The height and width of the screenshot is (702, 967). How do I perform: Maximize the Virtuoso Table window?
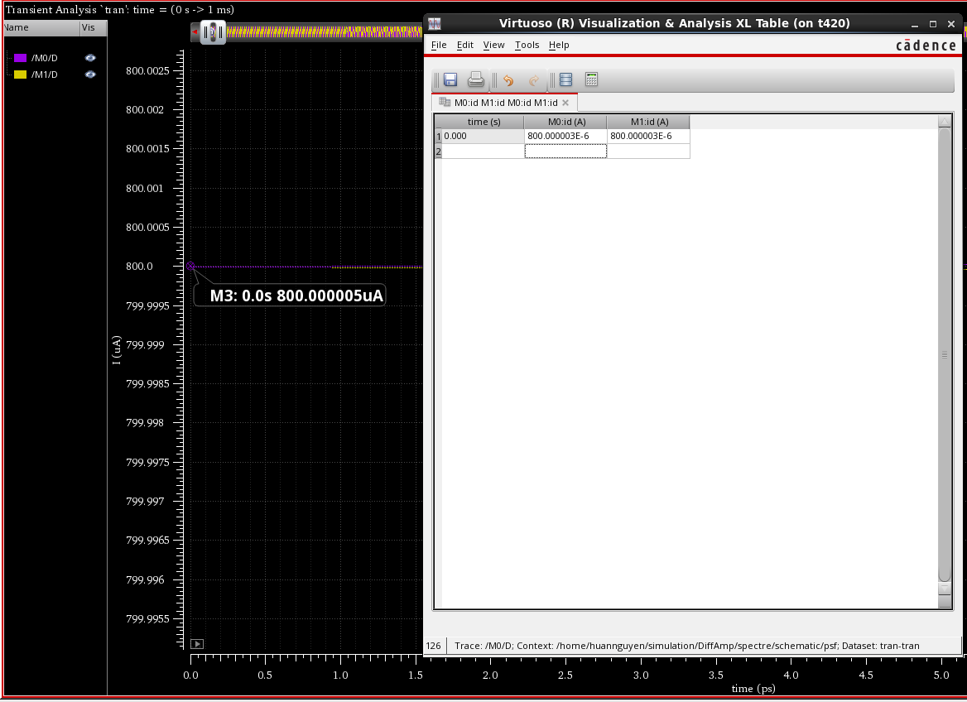coord(933,24)
